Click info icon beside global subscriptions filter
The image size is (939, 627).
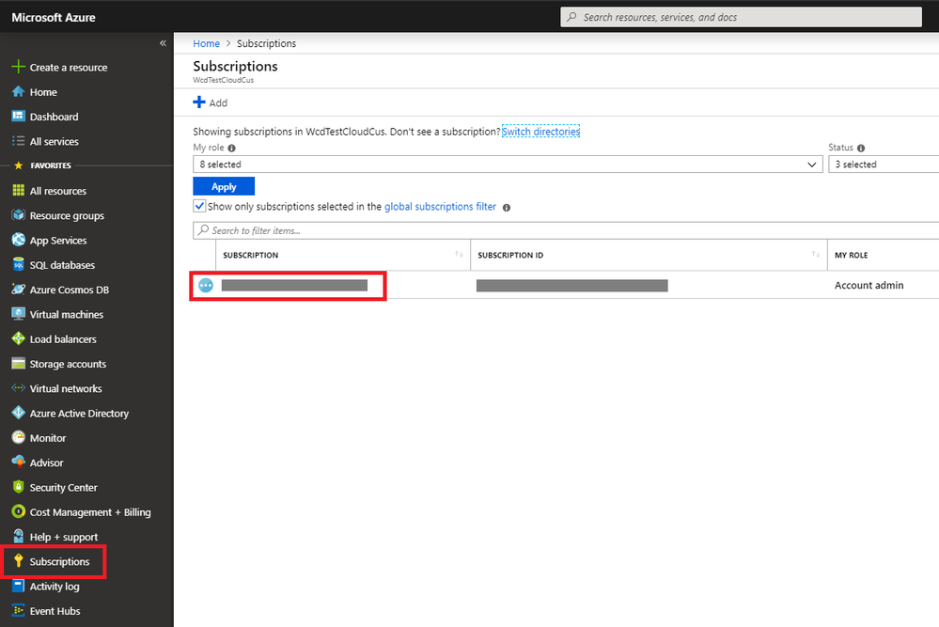(507, 207)
